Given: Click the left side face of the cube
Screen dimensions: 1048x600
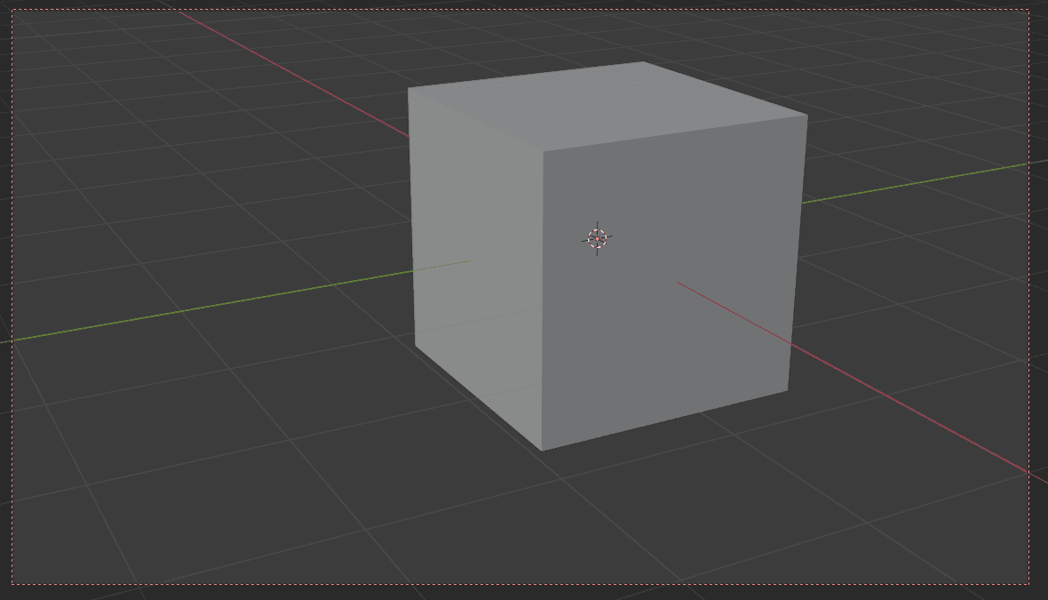Looking at the screenshot, I should [471, 267].
